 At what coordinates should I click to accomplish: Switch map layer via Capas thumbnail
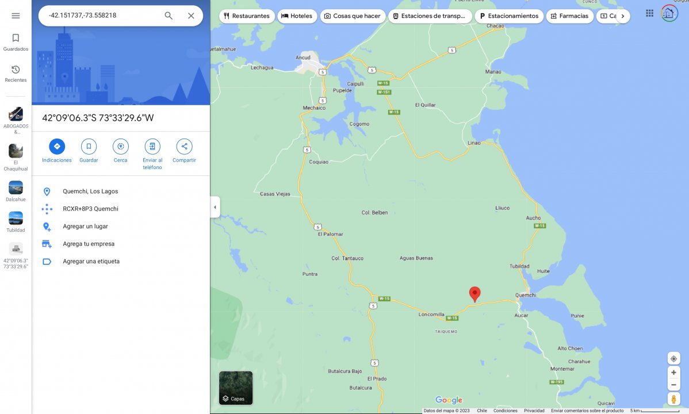(x=236, y=388)
